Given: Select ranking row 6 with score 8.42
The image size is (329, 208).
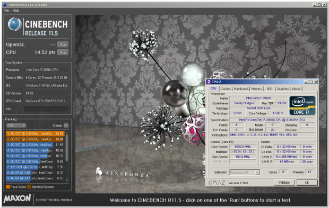Looking at the screenshot, I should (x=35, y=161).
